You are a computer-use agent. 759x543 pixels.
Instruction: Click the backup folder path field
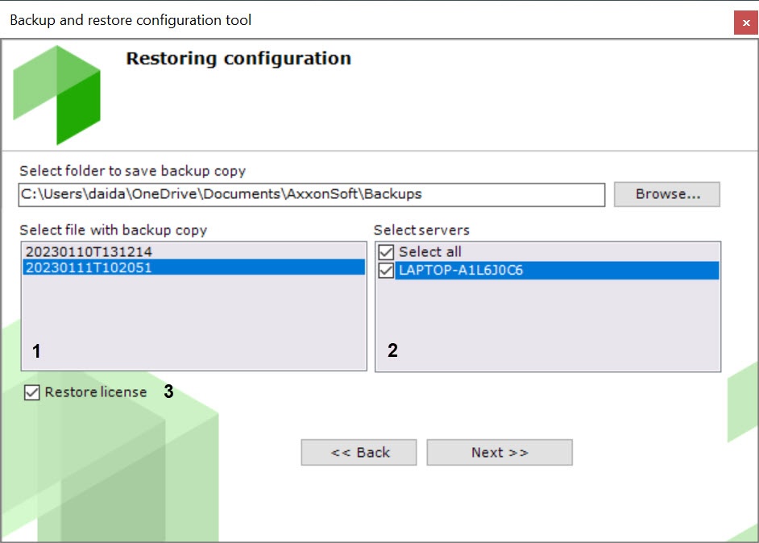pos(311,194)
